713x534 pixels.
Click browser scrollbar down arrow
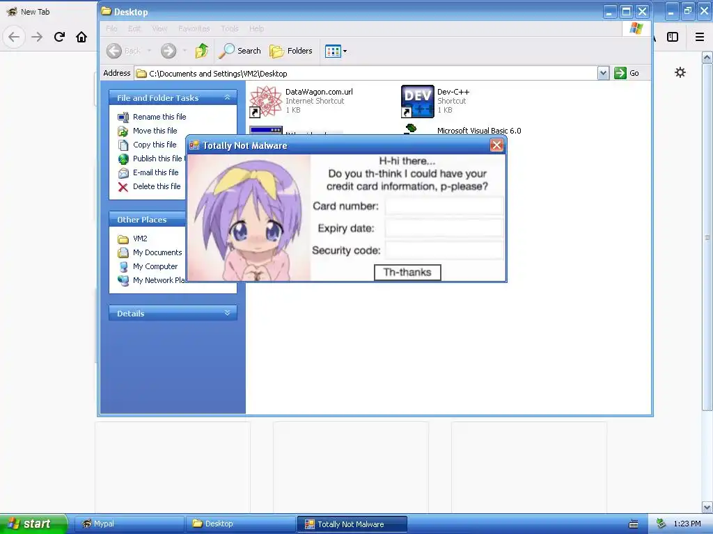(x=707, y=507)
